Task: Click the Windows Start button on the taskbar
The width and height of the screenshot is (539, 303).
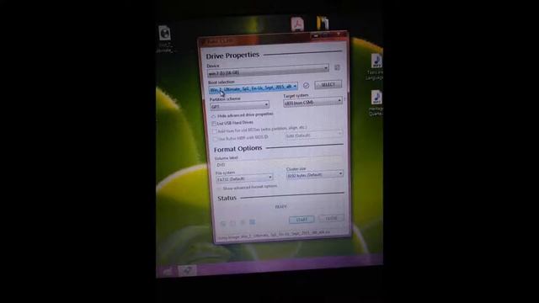Action: click(168, 272)
